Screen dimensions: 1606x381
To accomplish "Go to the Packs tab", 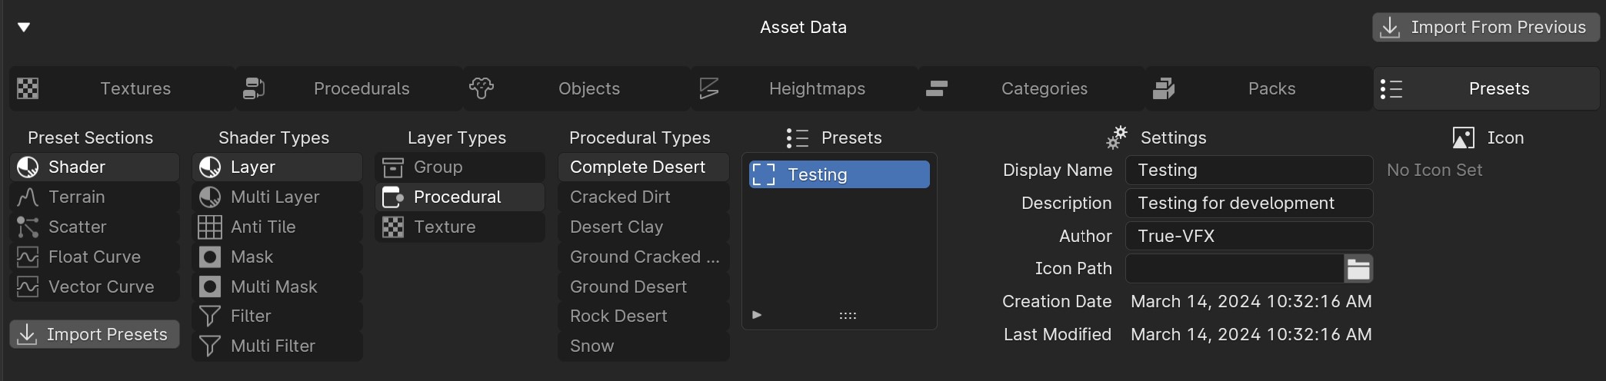I will click(x=1259, y=89).
